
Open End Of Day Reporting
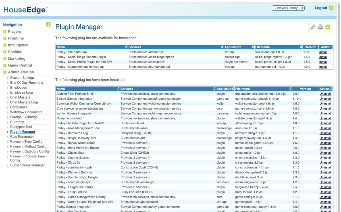(x=27, y=83)
